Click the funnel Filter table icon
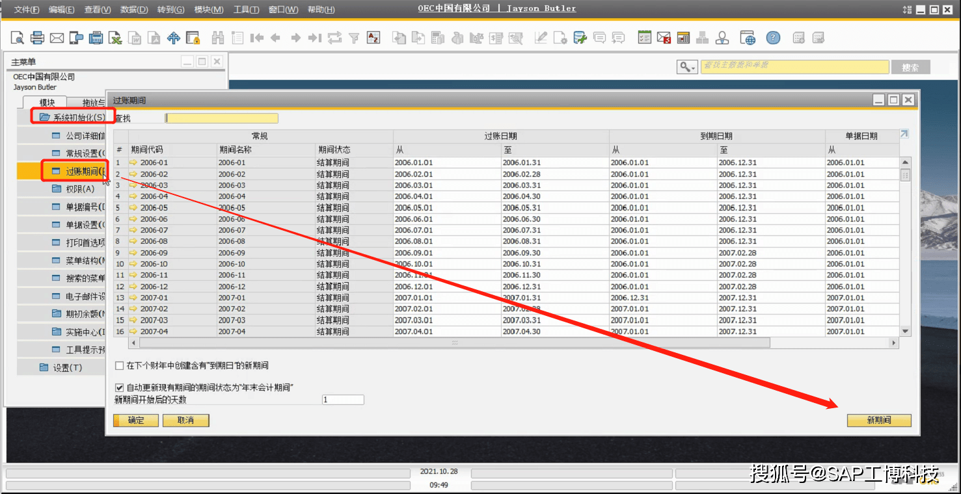The image size is (961, 494). coord(354,38)
